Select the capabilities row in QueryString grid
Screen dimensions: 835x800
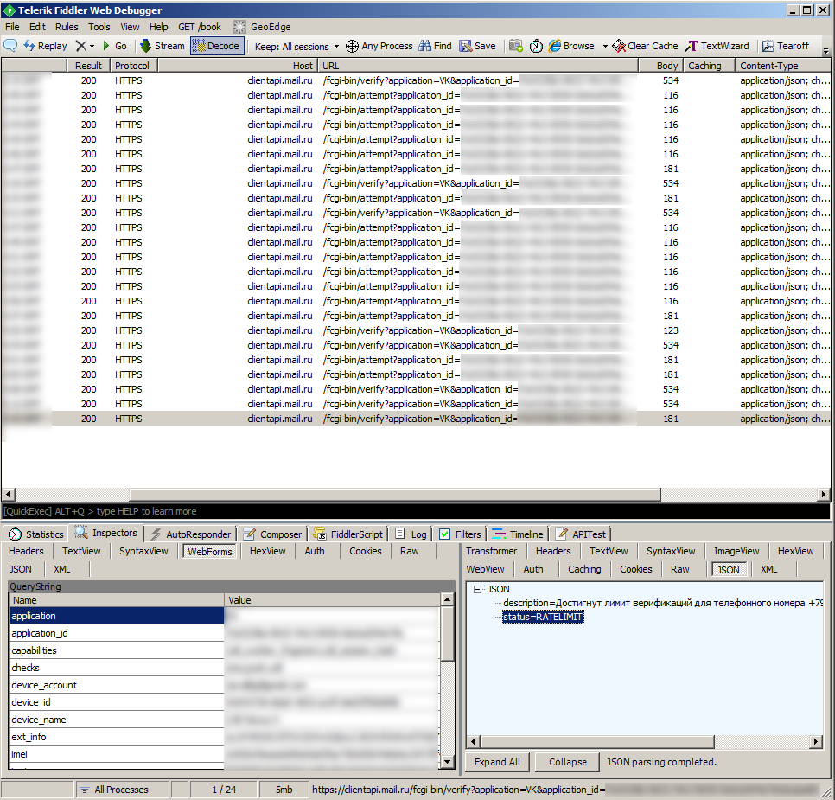[x=224, y=650]
